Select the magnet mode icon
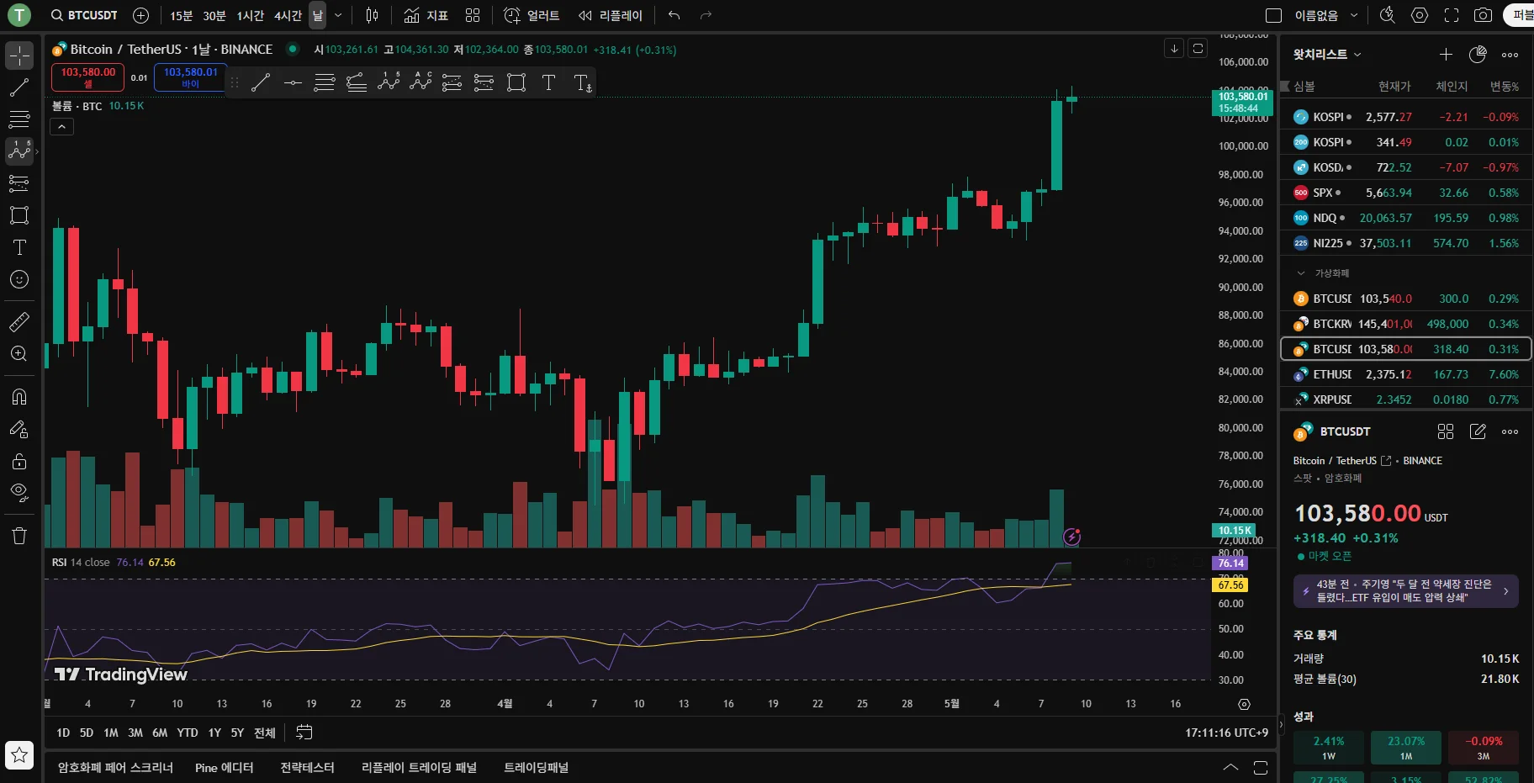The width and height of the screenshot is (1534, 783). (19, 396)
